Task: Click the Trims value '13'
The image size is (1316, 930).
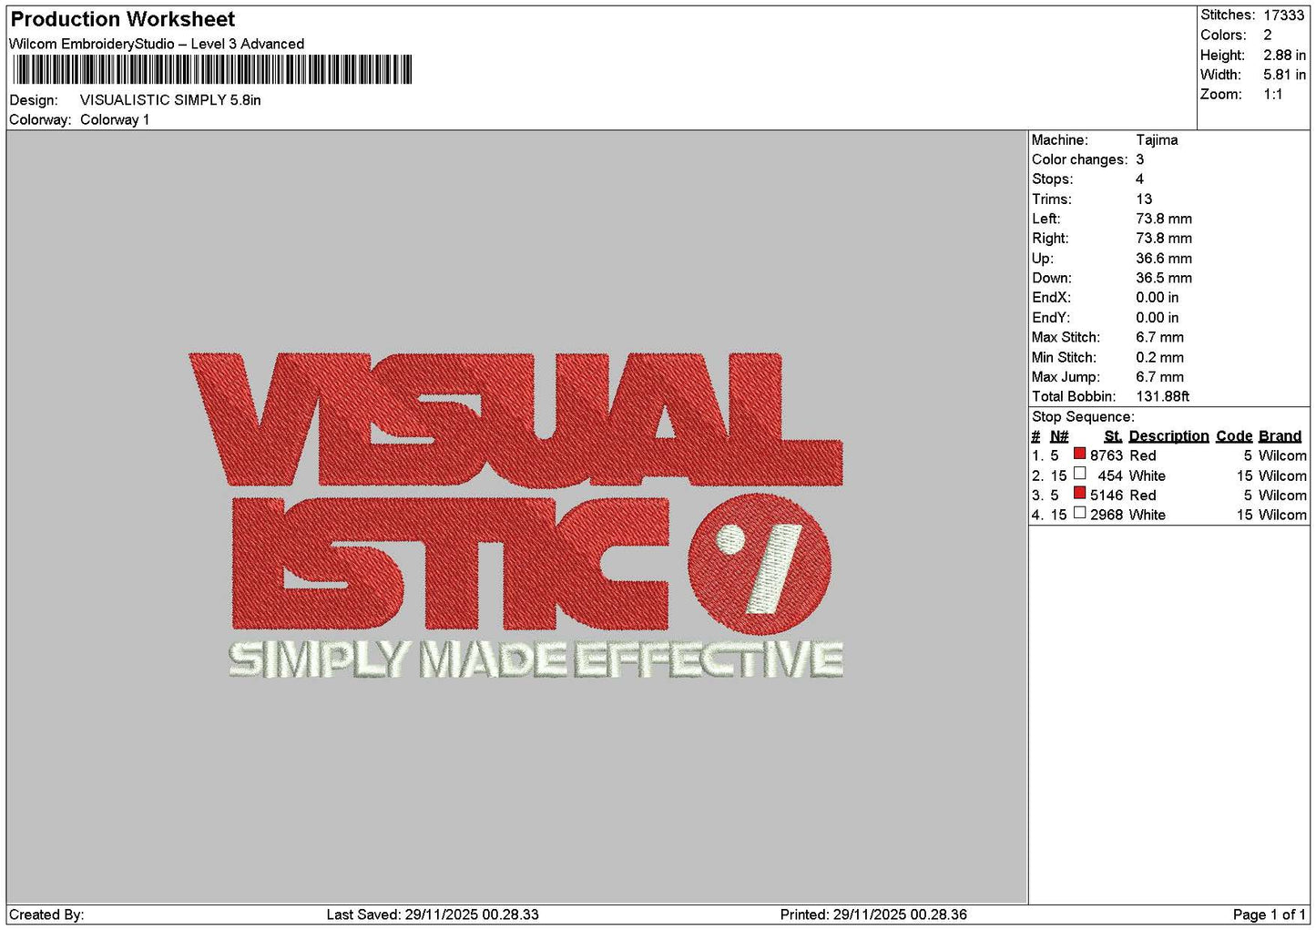Action: (x=1144, y=199)
